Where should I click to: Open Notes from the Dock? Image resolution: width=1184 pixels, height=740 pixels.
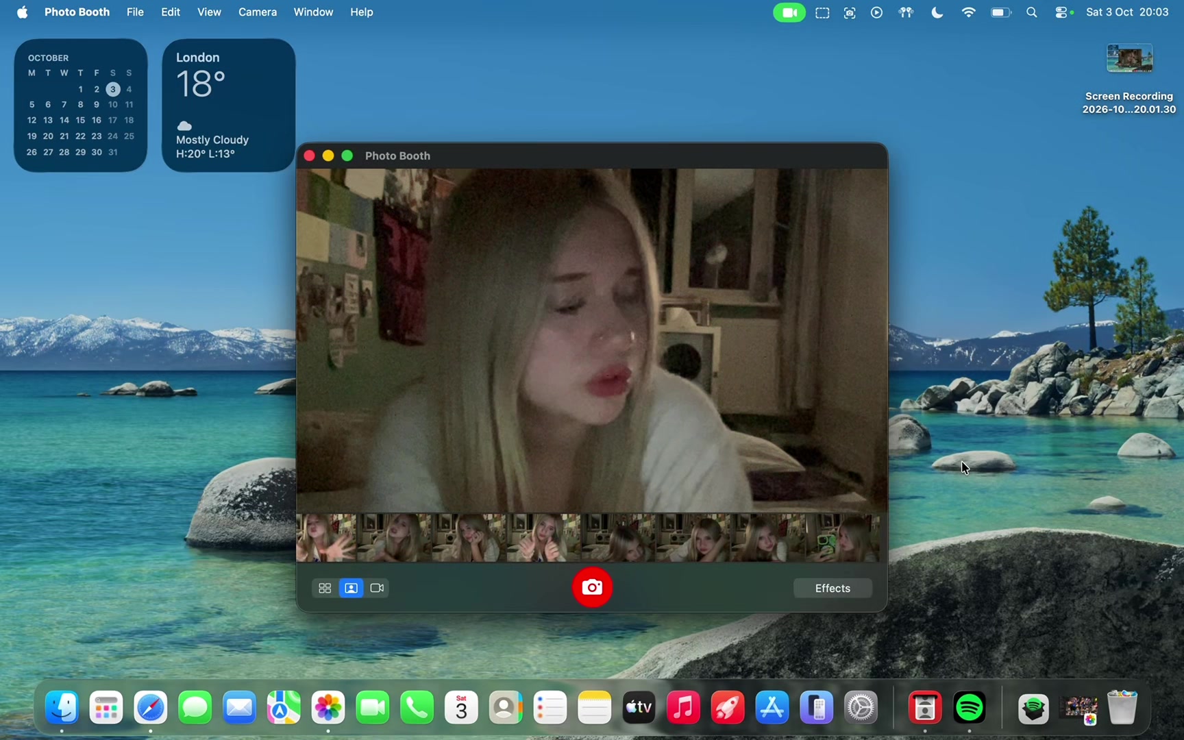point(595,707)
